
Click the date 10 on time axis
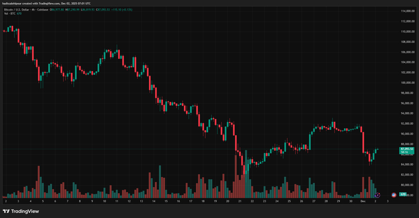[104, 201]
